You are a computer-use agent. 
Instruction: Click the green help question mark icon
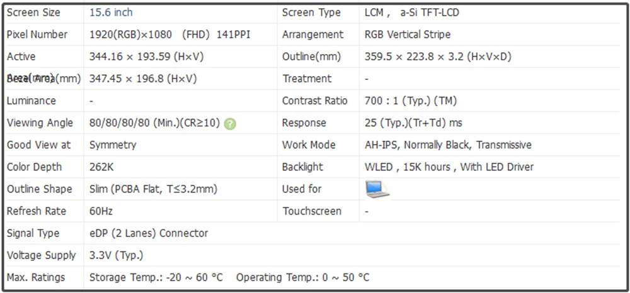[x=230, y=124]
